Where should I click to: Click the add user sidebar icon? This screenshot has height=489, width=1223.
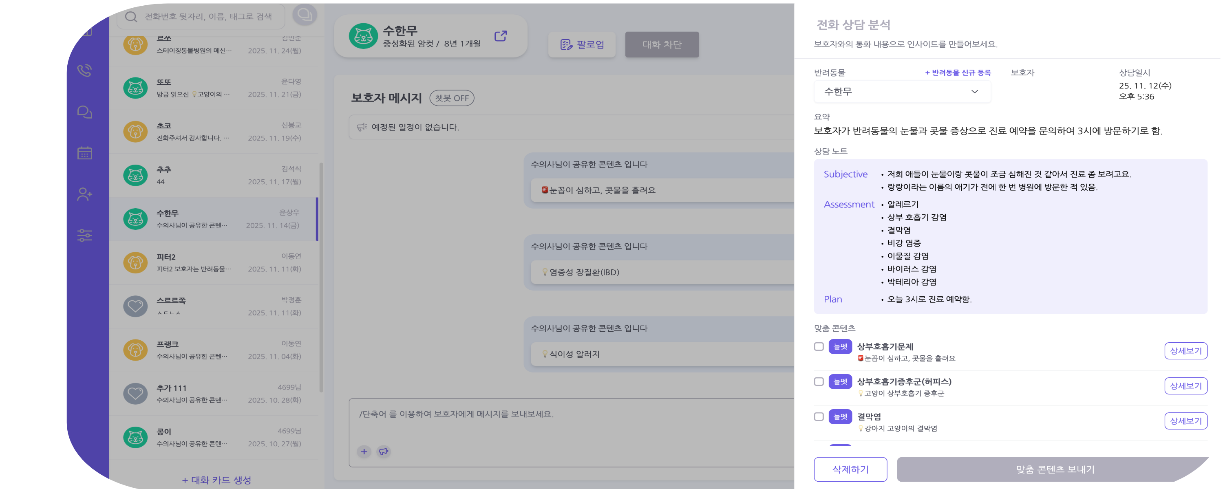[84, 194]
